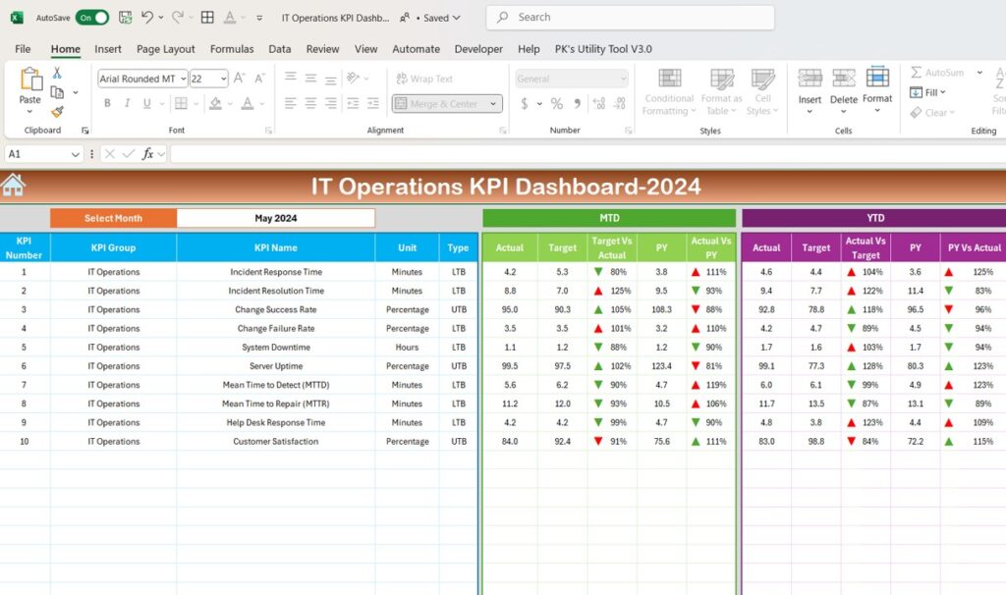The height and width of the screenshot is (595, 1006).
Task: Open the Font name dropdown
Action: [x=183, y=79]
